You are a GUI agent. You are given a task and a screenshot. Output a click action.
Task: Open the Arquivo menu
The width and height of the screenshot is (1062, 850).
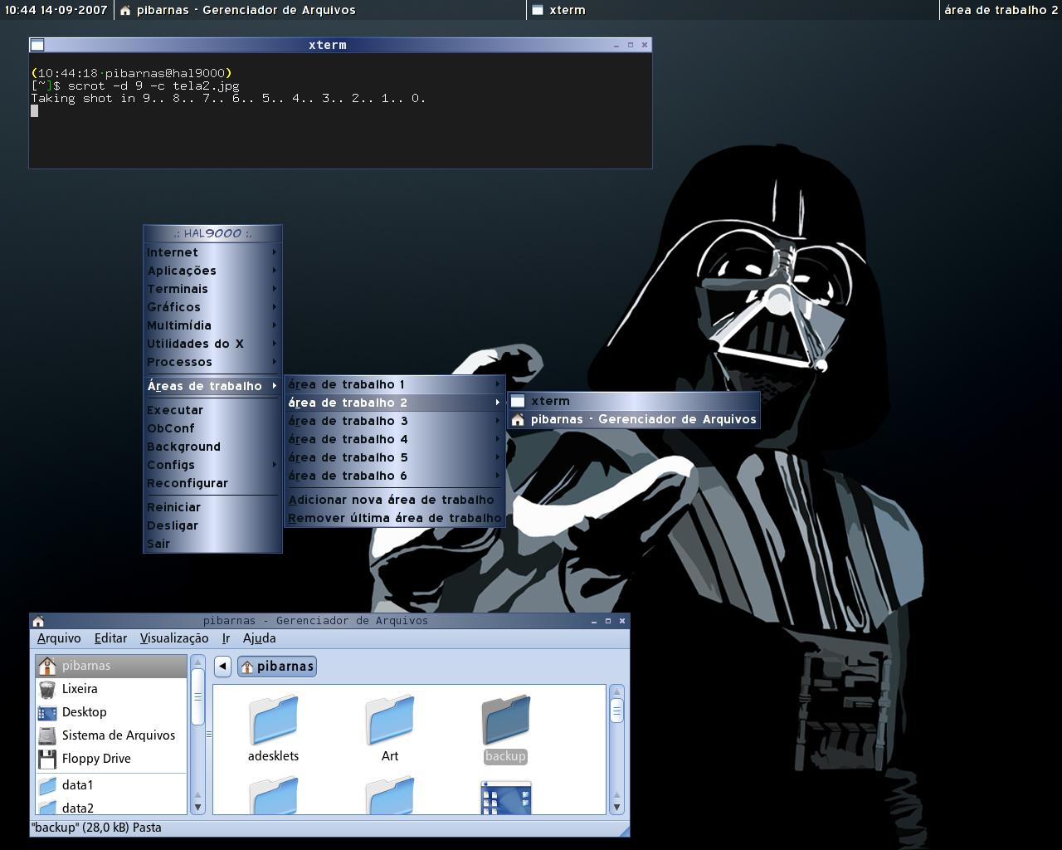click(x=59, y=638)
